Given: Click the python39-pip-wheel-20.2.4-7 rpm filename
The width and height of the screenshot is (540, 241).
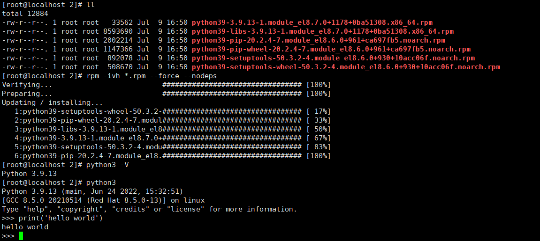Looking at the screenshot, I should click(x=331, y=50).
